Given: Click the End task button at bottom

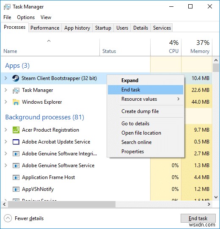Looking at the screenshot, I should 198,218.
